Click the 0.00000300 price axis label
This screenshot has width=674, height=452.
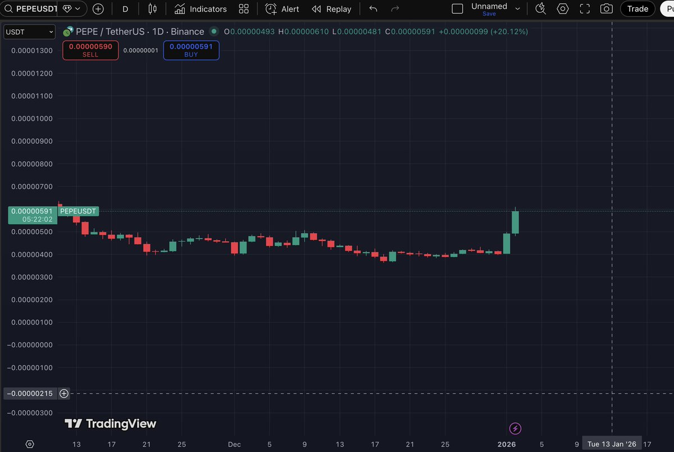pos(32,277)
